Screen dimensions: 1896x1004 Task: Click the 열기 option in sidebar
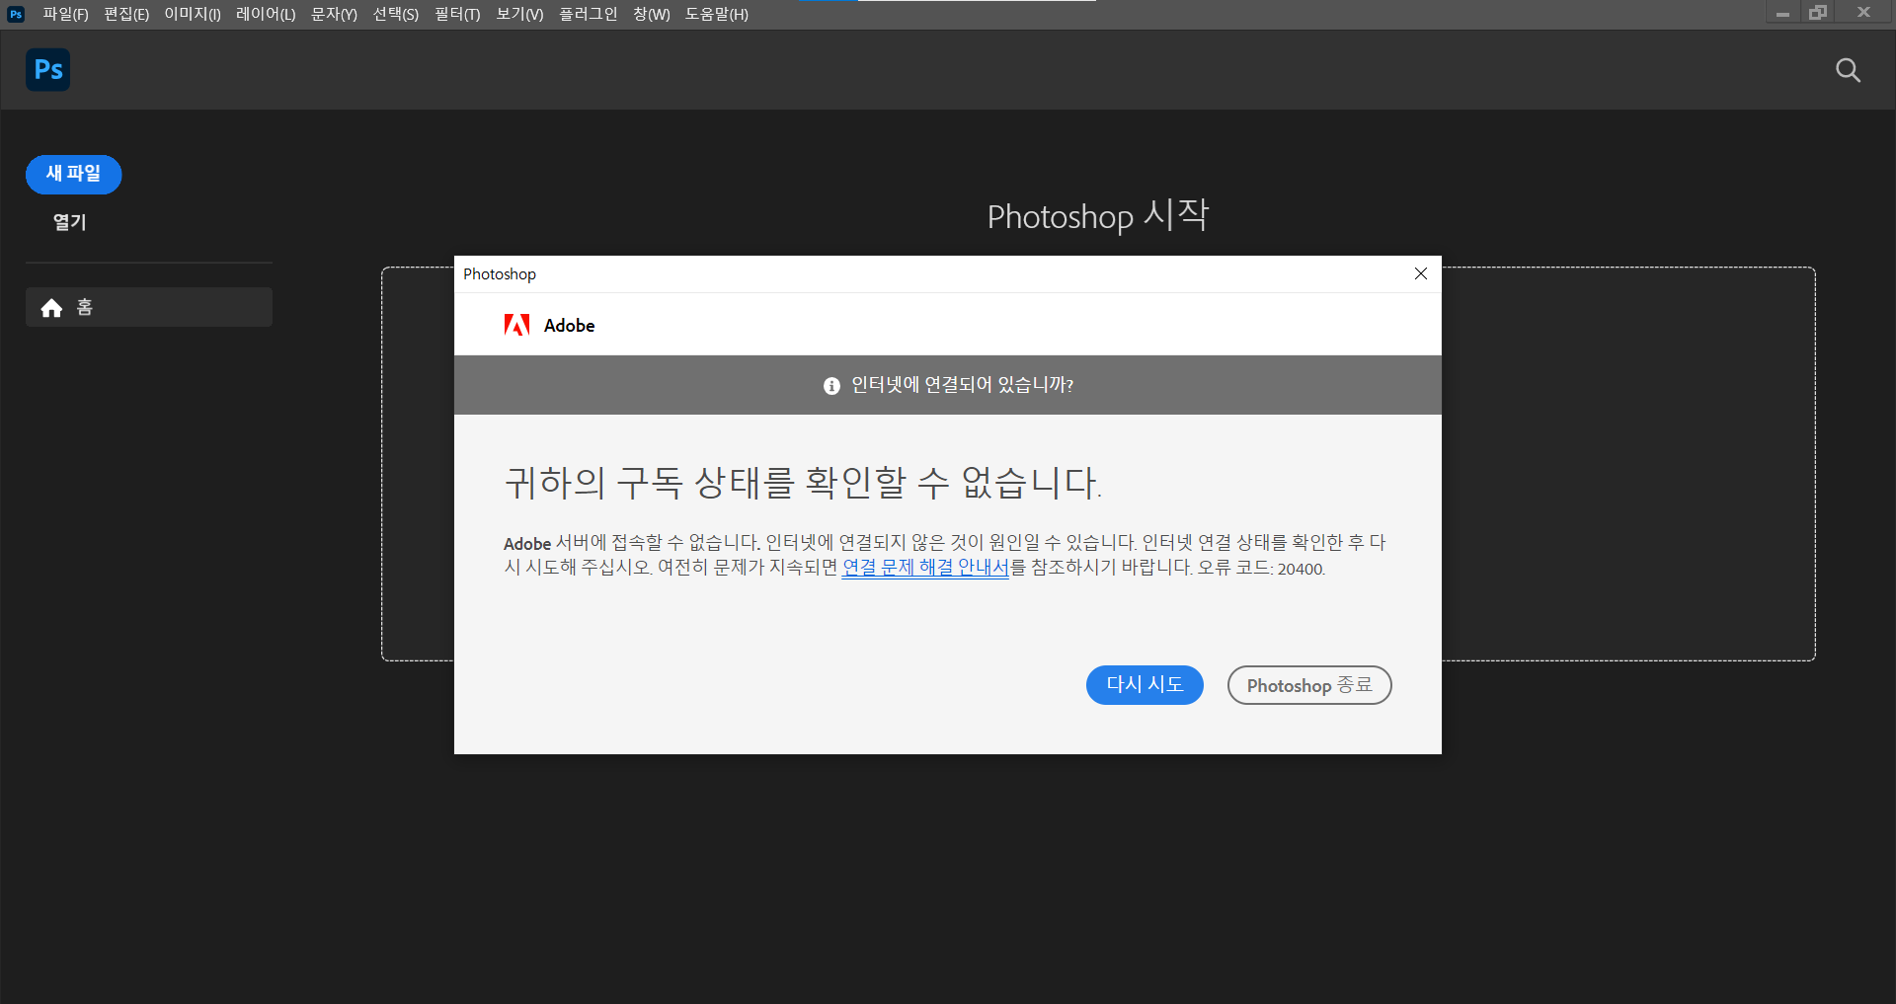(x=69, y=222)
